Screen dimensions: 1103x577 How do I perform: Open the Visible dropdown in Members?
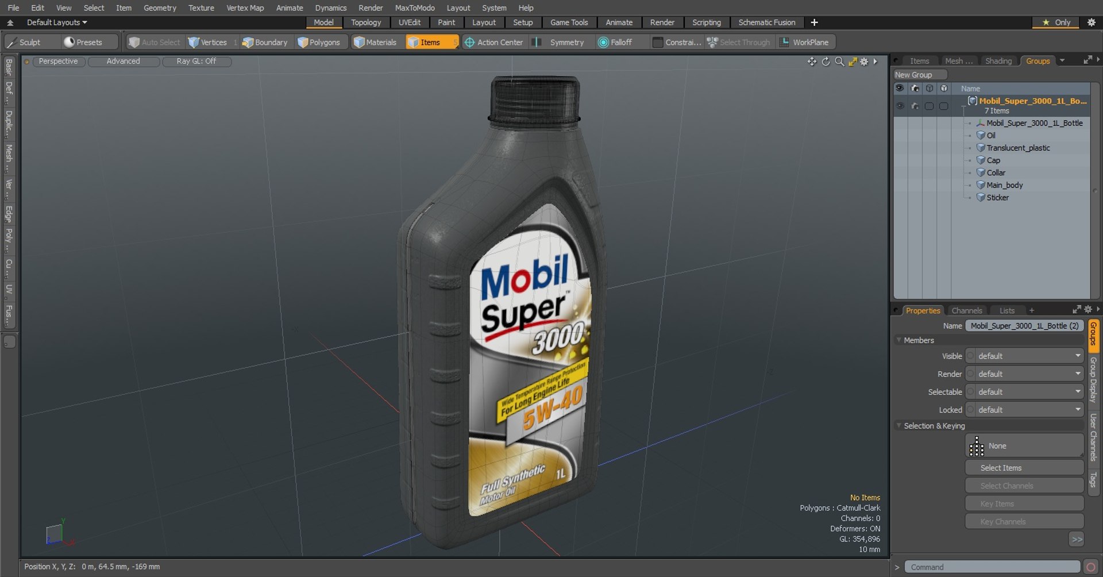point(1025,356)
